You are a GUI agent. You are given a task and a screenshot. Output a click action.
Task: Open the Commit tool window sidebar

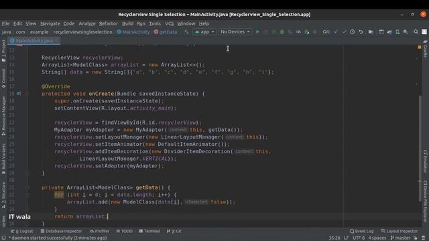(3, 78)
